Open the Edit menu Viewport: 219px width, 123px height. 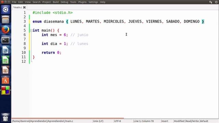coord(21,2)
